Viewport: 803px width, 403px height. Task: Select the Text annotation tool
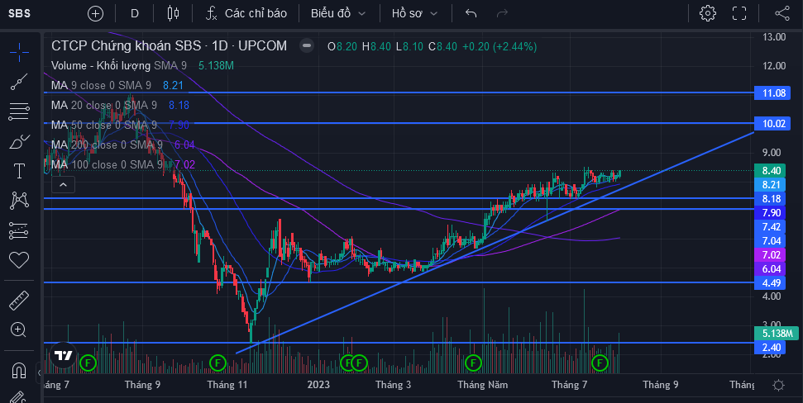19,171
